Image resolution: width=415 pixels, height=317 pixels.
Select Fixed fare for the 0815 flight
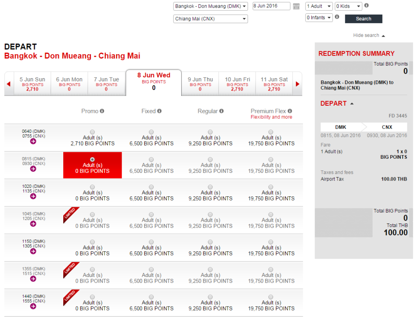[151, 160]
